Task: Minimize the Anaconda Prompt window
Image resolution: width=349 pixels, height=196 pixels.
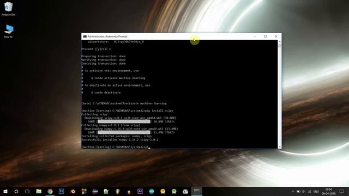Action: 255,36
